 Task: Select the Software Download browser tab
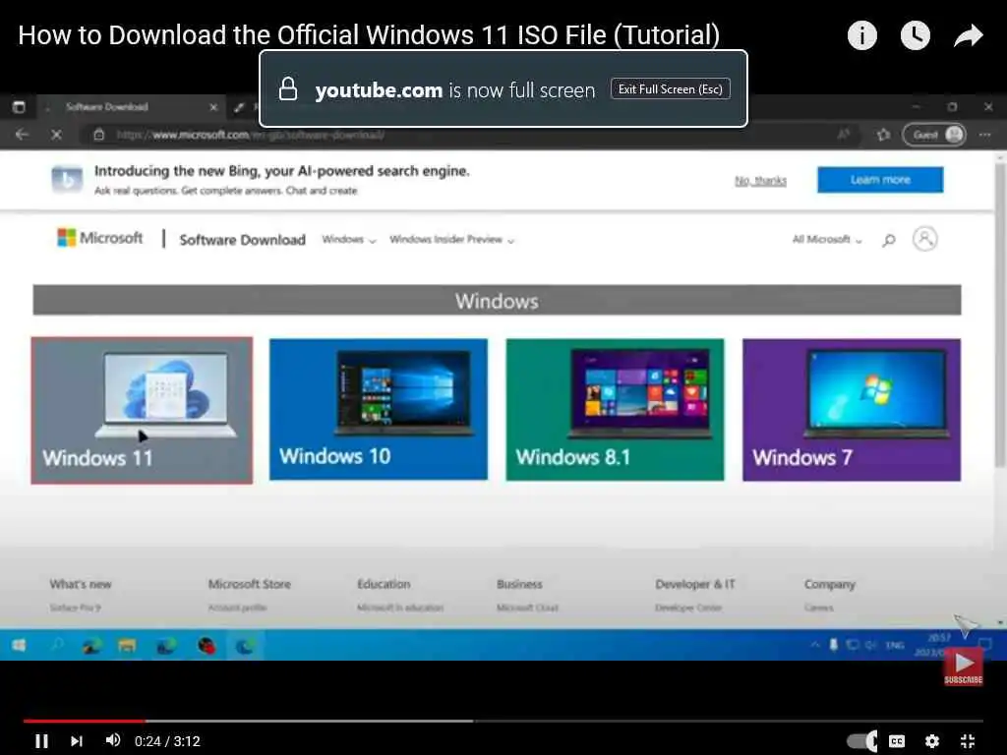pos(132,107)
